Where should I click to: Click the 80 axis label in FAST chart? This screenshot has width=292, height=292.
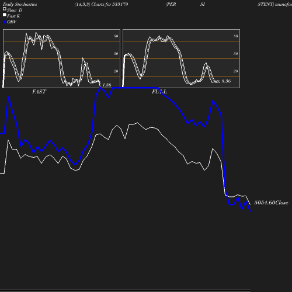click(x=116, y=36)
